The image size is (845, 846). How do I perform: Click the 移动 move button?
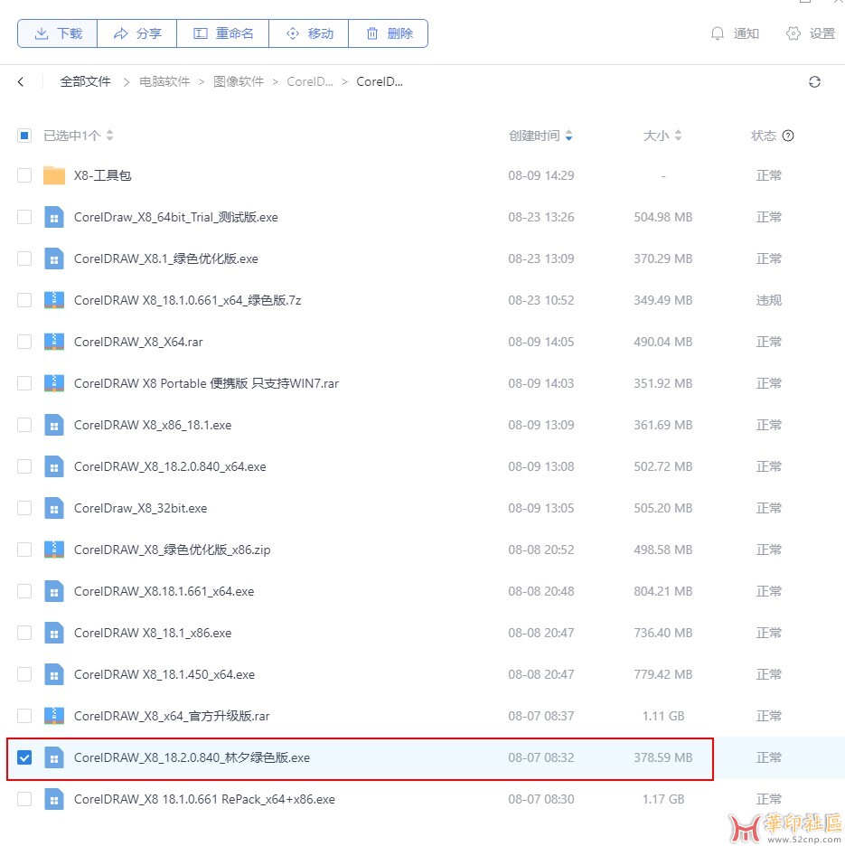[x=309, y=33]
